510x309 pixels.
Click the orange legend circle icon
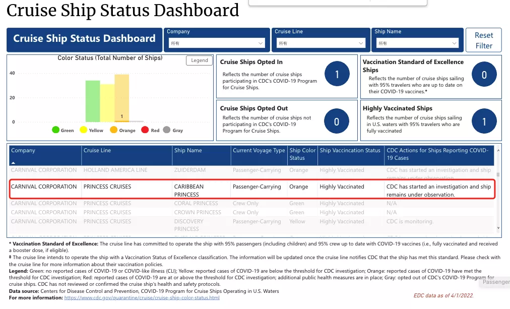tap(113, 130)
